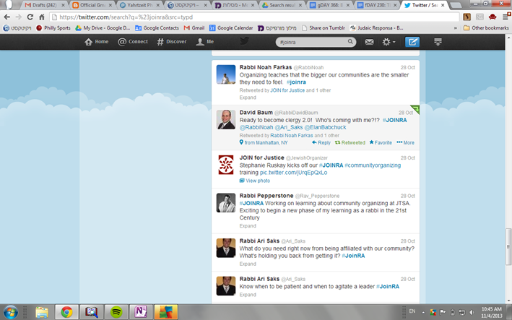Open Chrome menu icon
512x320 pixels.
point(506,17)
